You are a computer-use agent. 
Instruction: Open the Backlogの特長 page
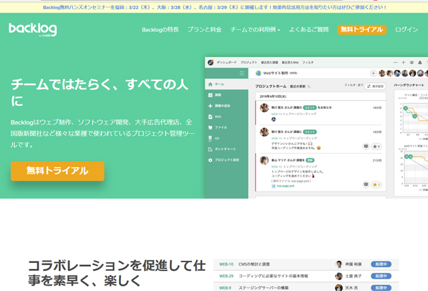point(160,29)
